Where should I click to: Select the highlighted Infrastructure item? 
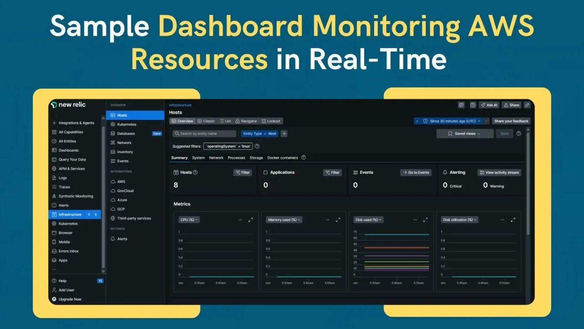(x=75, y=215)
